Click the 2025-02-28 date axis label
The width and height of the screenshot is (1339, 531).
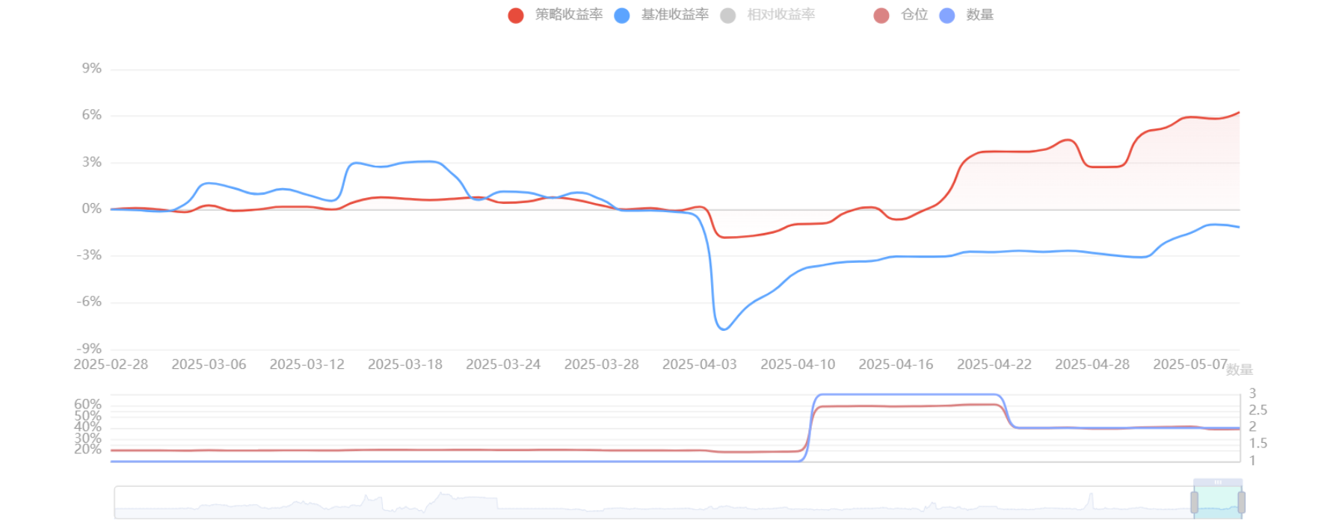(111, 364)
